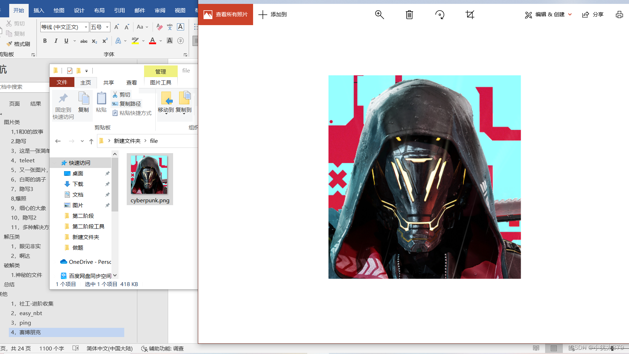This screenshot has height=354, width=629.
Task: Click Pin to Quick access in Explorer
Action: pos(63,106)
